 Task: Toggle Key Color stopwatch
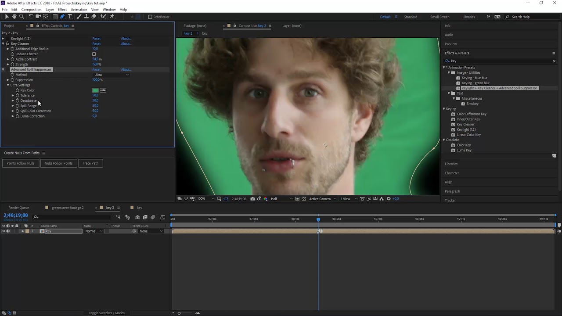tap(17, 90)
